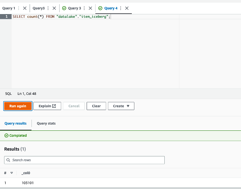
Task: Open the Query stats tab
Action: [46, 123]
